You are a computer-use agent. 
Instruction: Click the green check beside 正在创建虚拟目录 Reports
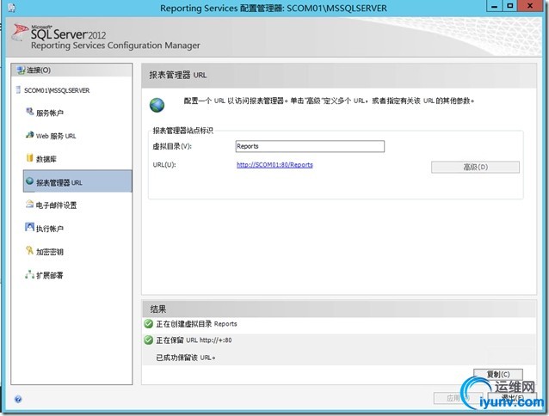pyautogui.click(x=149, y=324)
